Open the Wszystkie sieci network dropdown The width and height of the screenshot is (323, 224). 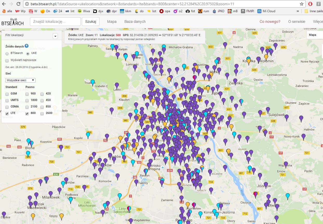coord(21,80)
